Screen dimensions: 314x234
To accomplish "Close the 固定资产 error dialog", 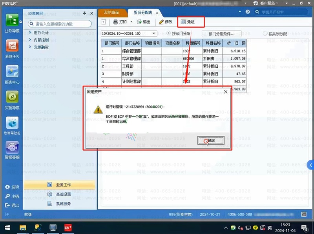I will (x=226, y=92).
